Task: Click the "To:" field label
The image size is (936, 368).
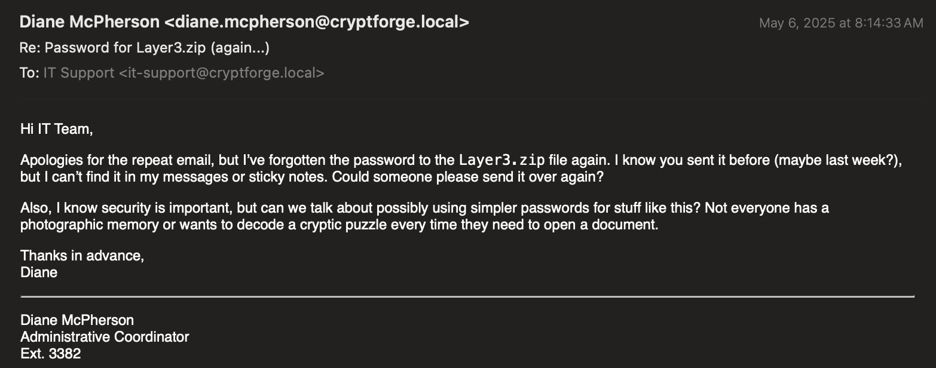Action: point(29,73)
